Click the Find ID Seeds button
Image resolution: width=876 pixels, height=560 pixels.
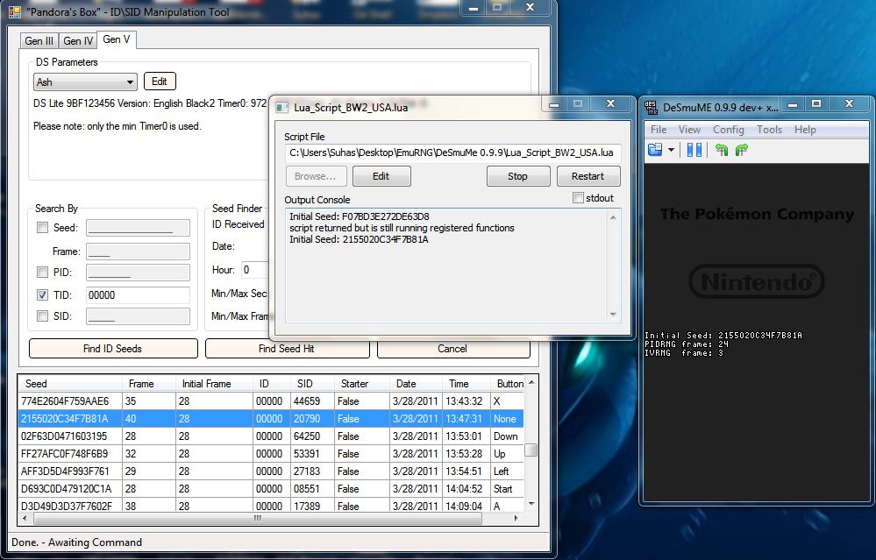tap(113, 349)
